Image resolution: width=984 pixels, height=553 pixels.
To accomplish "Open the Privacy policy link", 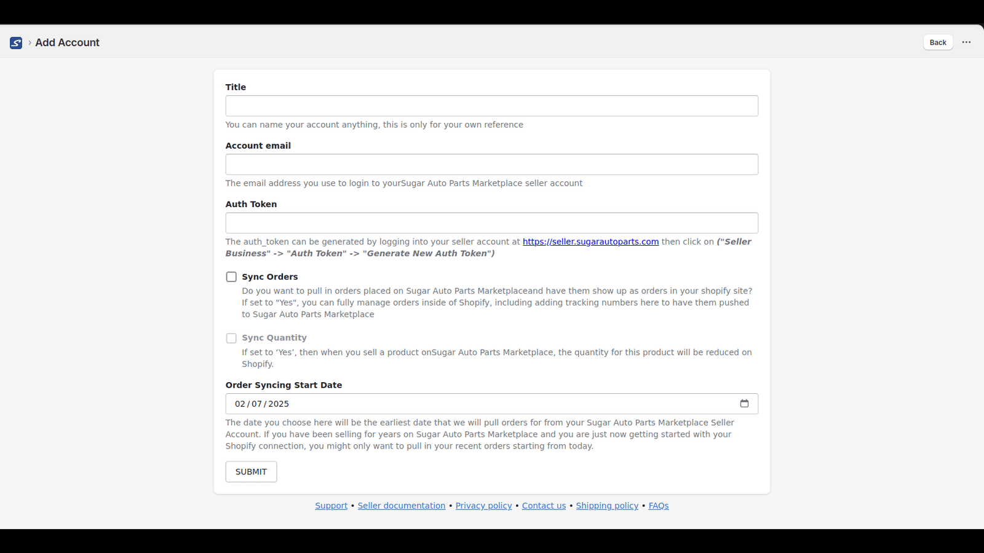I will tap(483, 506).
